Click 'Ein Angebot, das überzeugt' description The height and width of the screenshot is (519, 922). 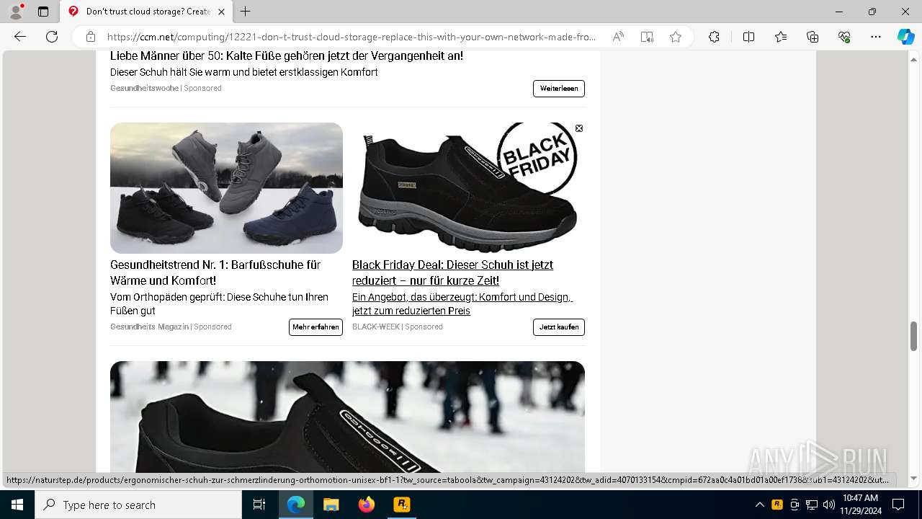462,303
